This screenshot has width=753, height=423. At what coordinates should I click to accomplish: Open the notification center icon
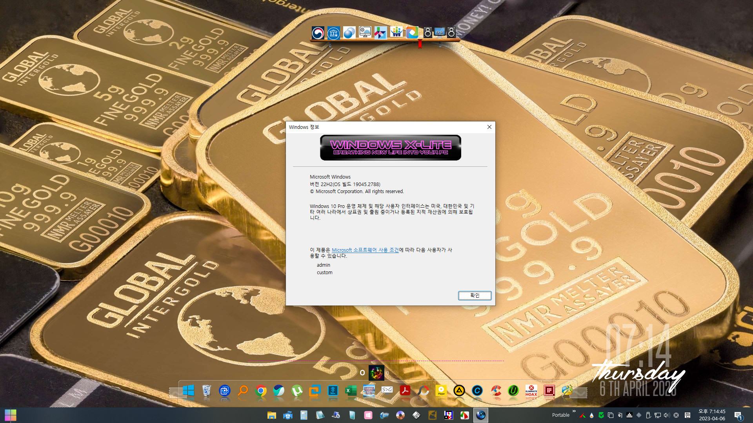[738, 415]
